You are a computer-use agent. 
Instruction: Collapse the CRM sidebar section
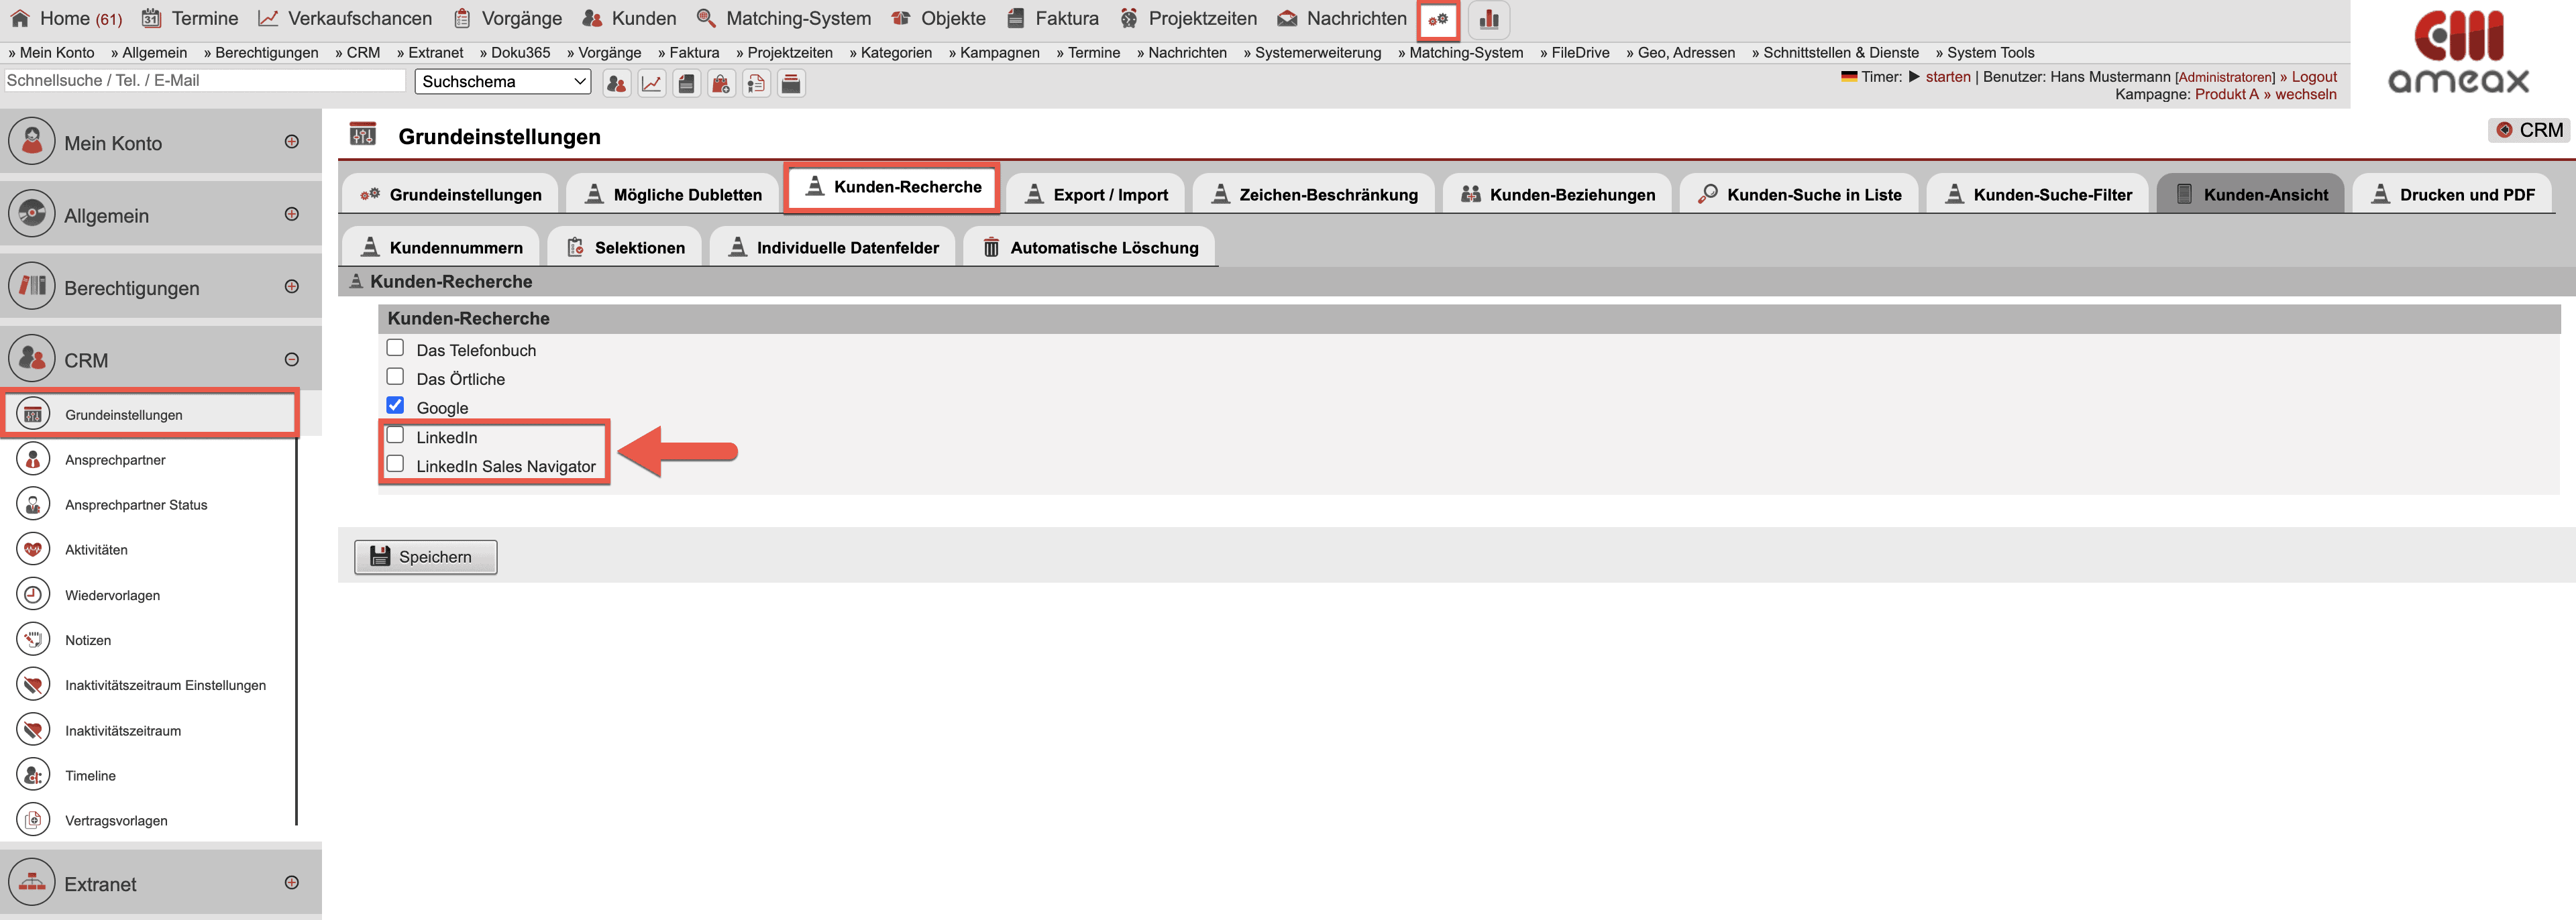(x=291, y=360)
